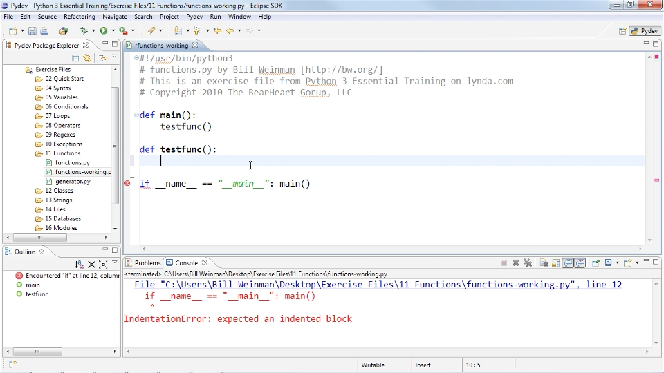Switch to the Pydev perspective button
Viewport: 664px width, 373px height.
645,31
